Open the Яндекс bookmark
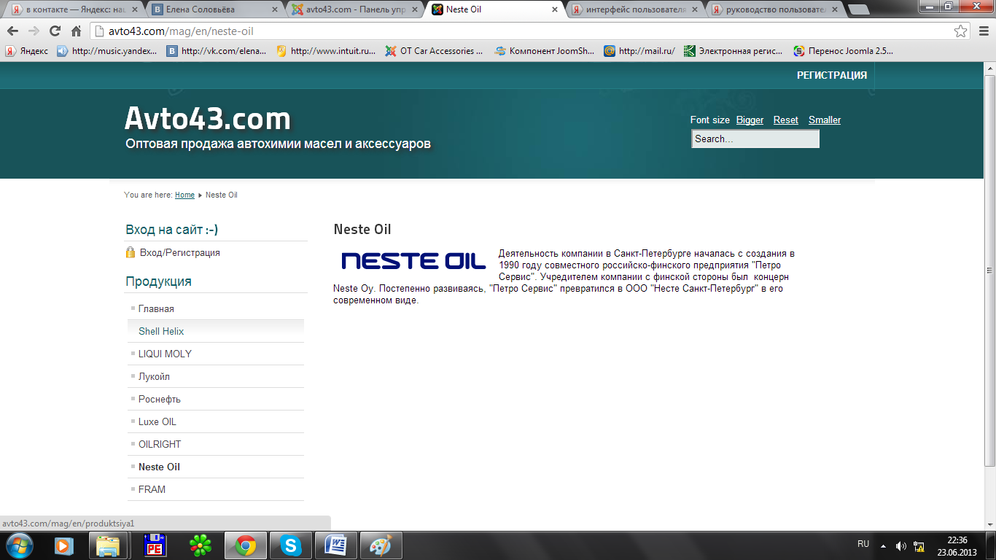Image resolution: width=996 pixels, height=560 pixels. pyautogui.click(x=27, y=51)
